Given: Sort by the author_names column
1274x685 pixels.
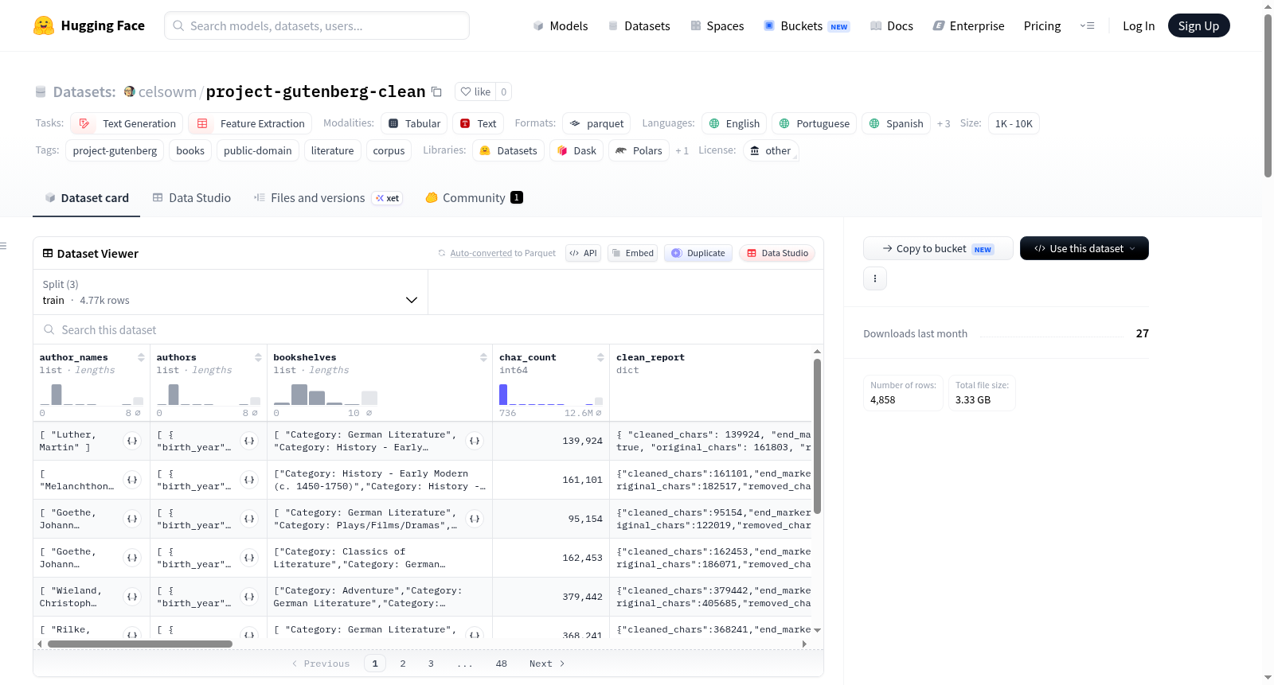Looking at the screenshot, I should (141, 357).
